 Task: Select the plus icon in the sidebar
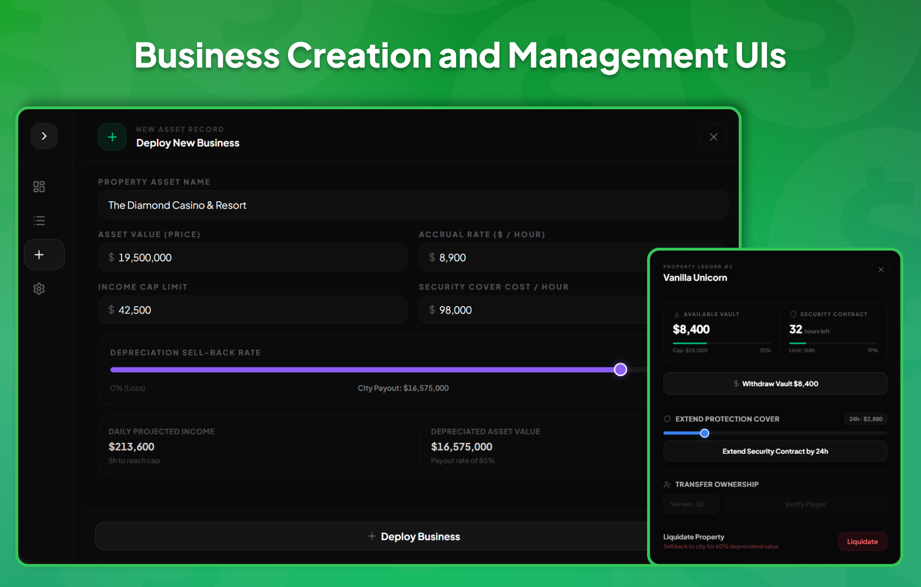point(44,254)
